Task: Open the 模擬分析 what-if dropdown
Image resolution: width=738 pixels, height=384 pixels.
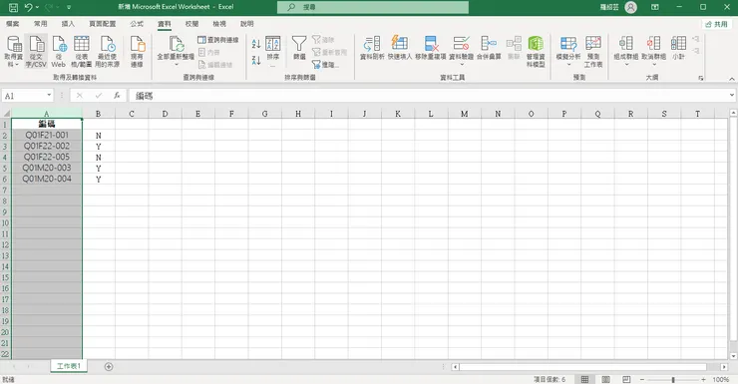Action: 568,51
